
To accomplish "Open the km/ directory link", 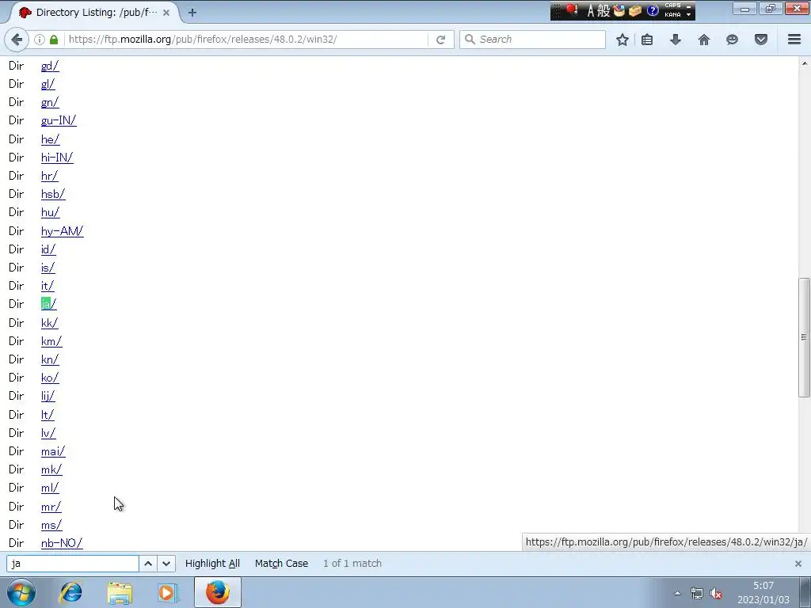I will click(x=51, y=341).
